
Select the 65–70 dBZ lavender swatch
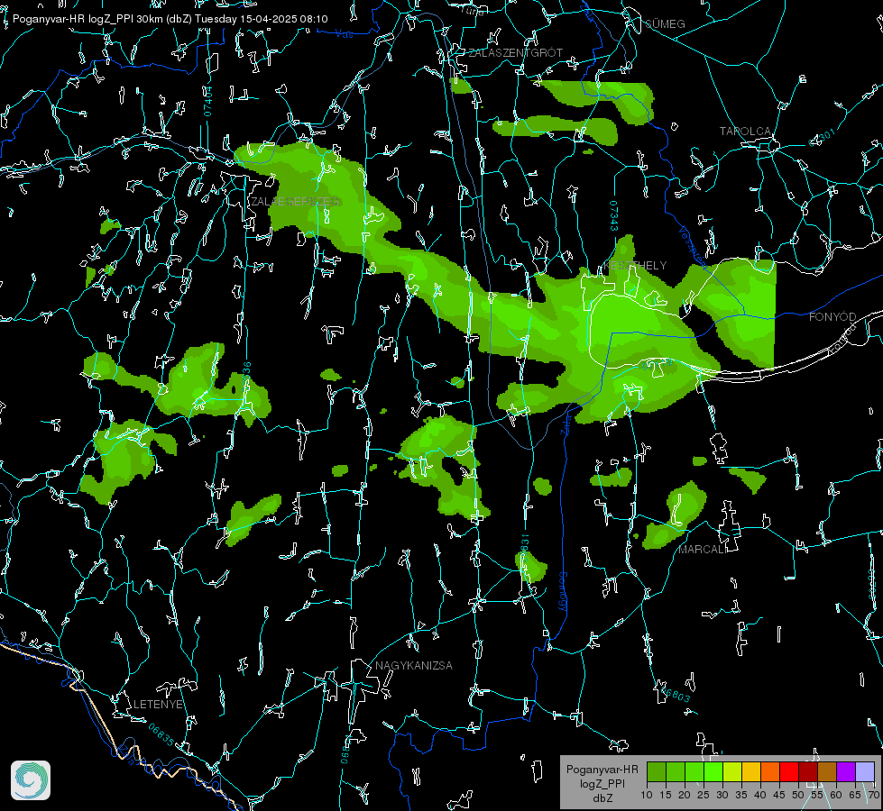click(x=864, y=771)
